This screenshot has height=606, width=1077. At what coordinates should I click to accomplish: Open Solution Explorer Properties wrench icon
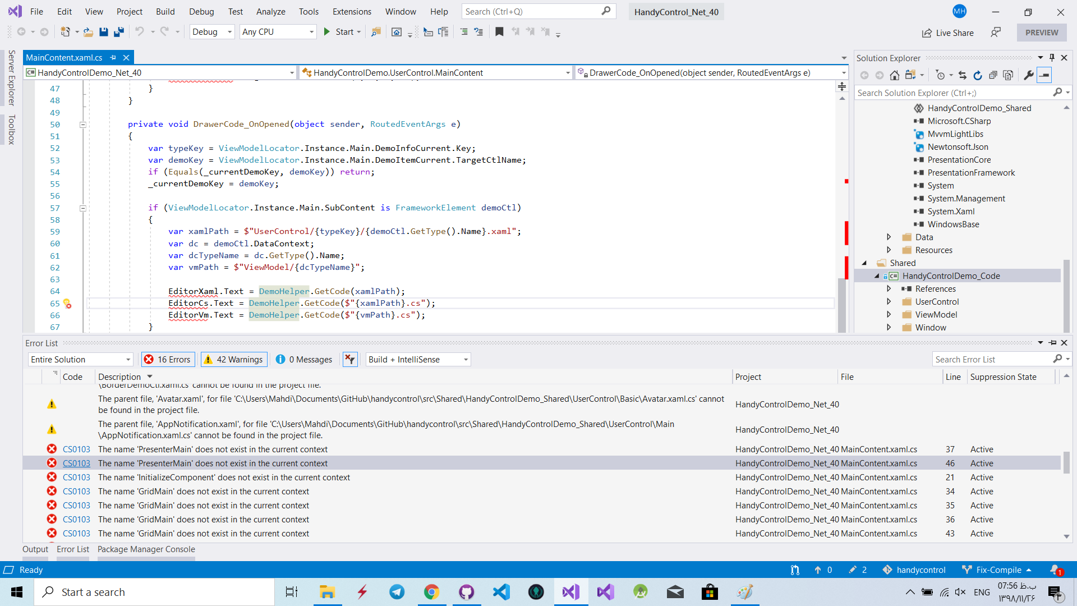coord(1028,75)
